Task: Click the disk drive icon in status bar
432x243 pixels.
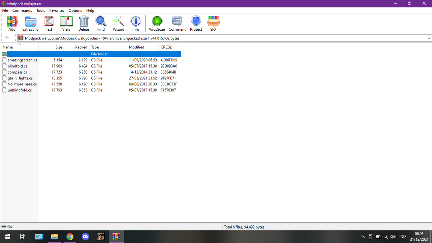Action: point(4,227)
